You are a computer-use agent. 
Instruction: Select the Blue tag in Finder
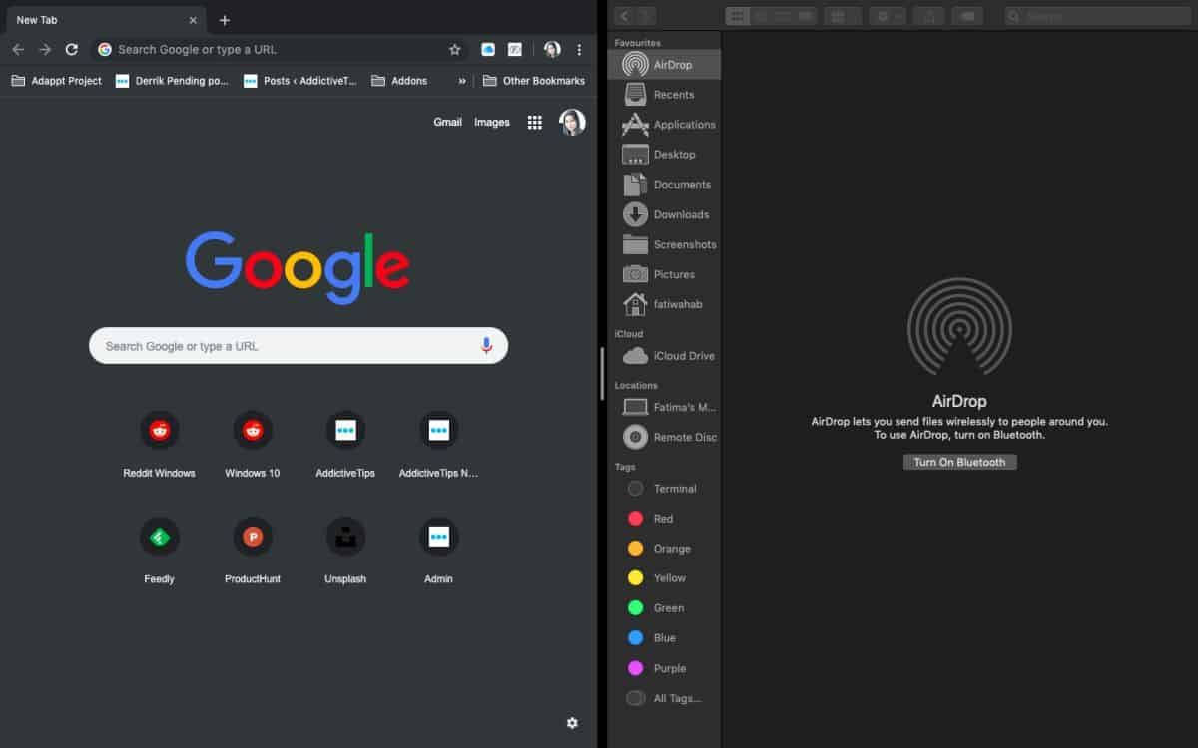tap(664, 638)
